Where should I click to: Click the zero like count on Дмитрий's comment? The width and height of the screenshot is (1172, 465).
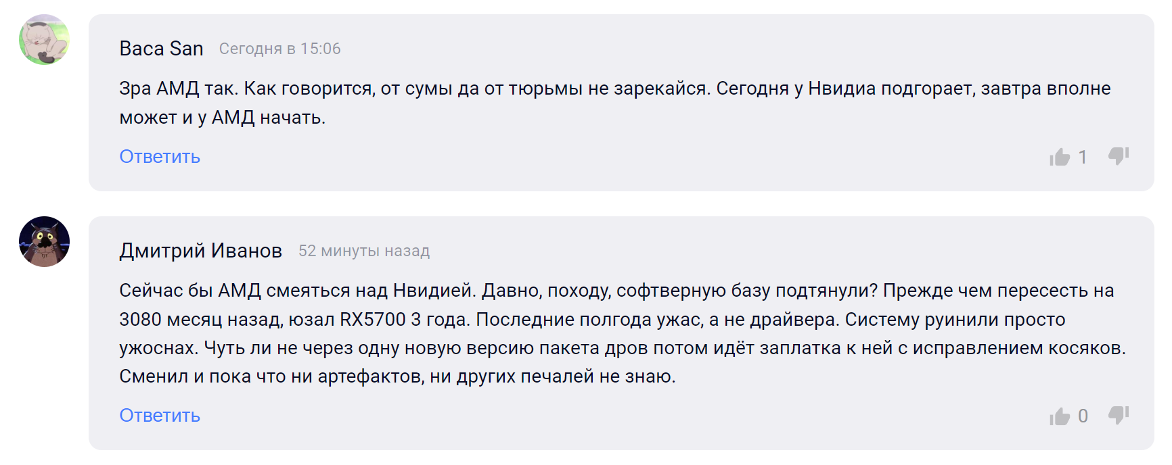1083,416
